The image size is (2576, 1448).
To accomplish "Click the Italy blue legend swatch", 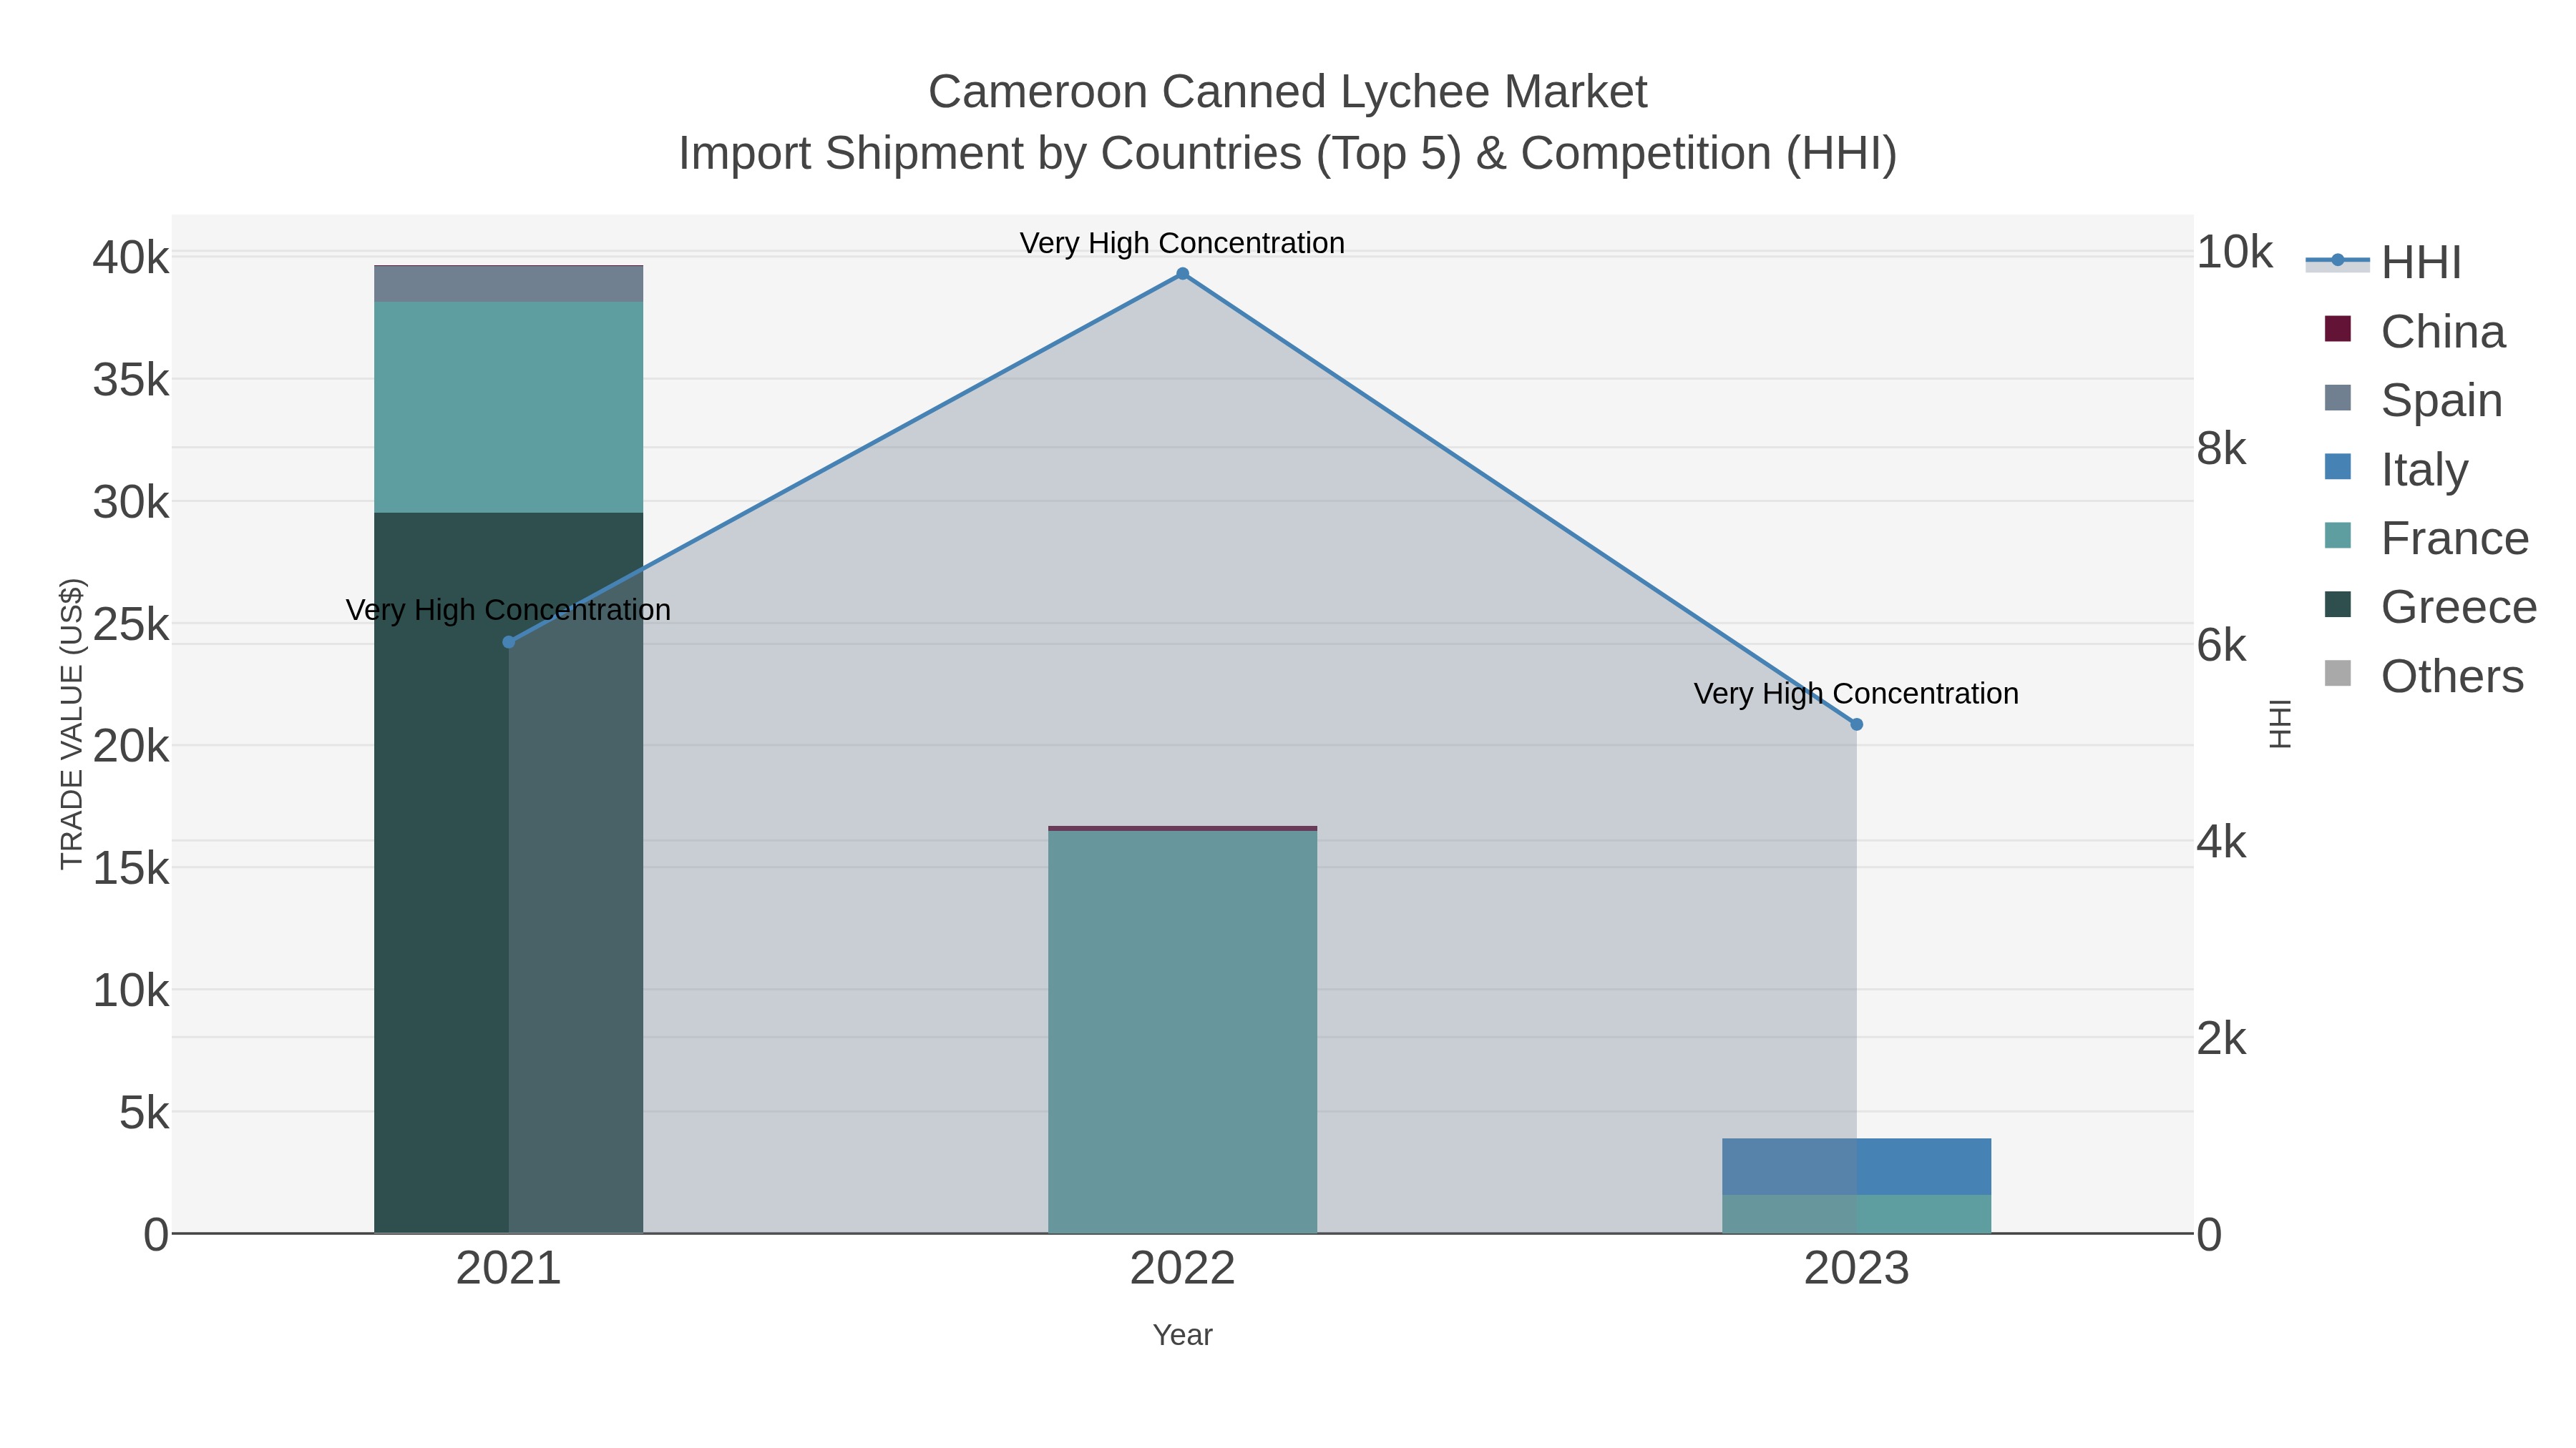I will [2338, 467].
